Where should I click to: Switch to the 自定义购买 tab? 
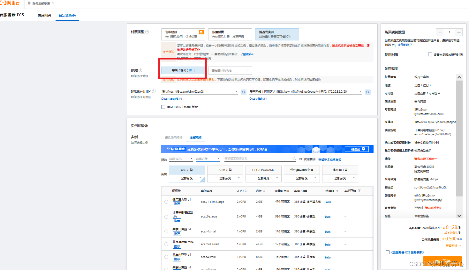[x=67, y=15]
